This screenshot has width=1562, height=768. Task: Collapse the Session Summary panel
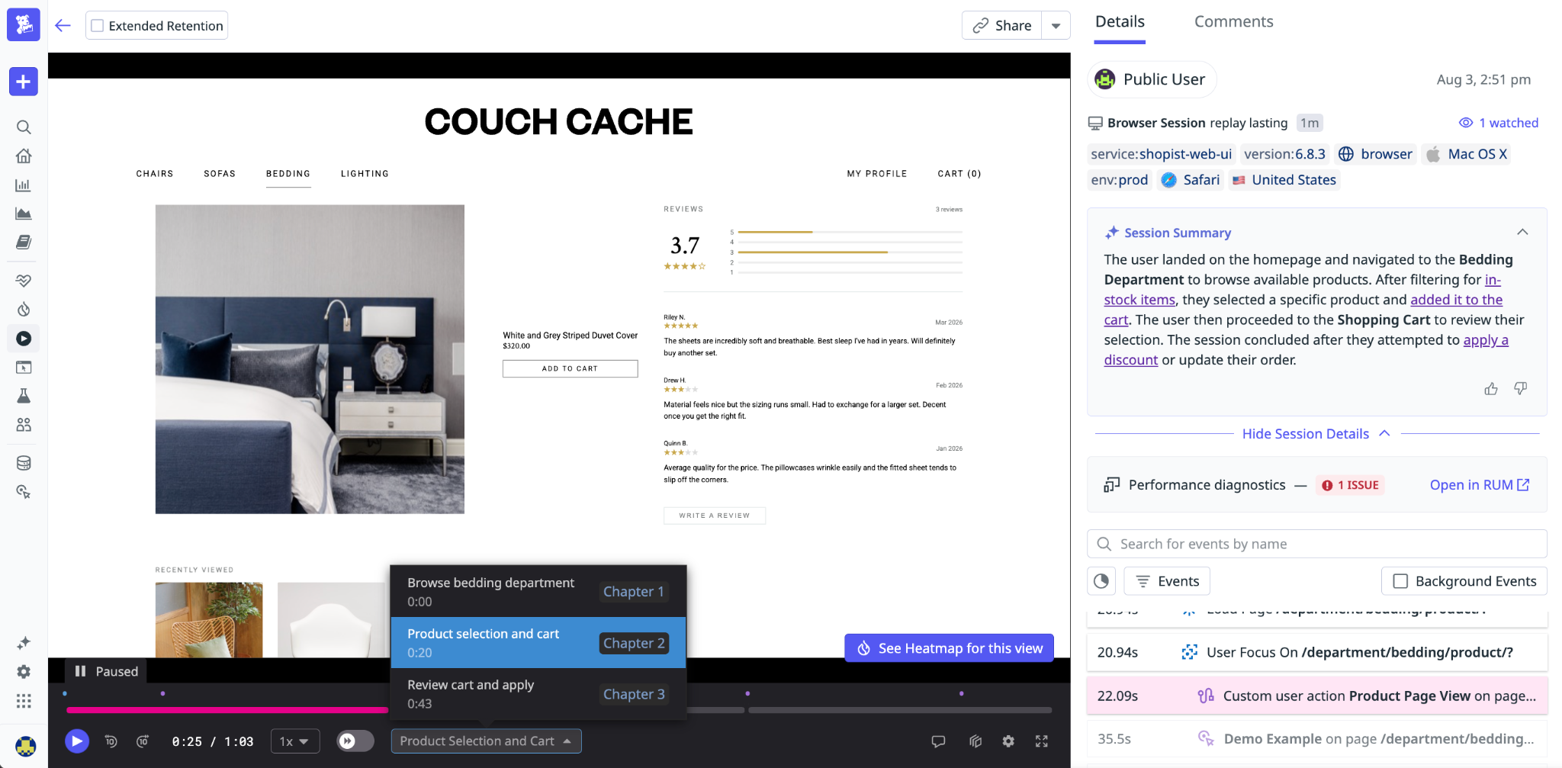[1522, 232]
